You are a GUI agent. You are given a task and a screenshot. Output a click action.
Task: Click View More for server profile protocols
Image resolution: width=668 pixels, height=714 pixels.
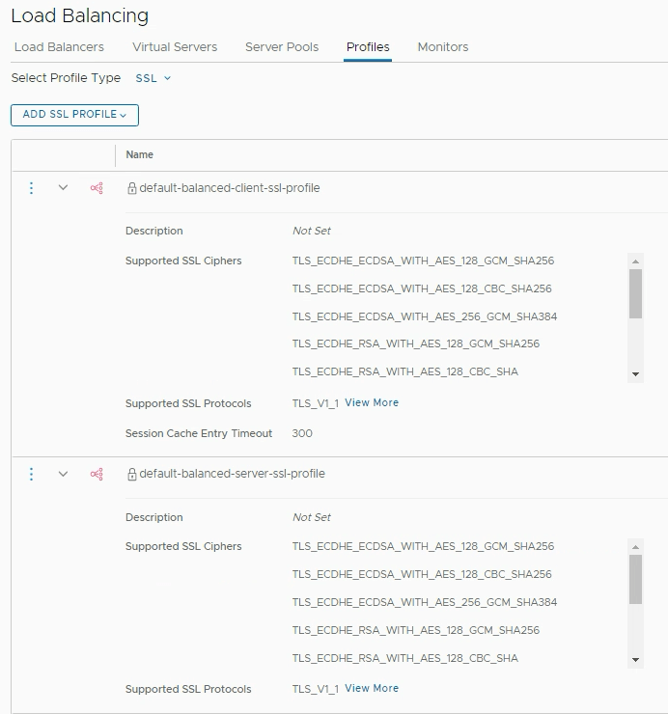click(372, 689)
